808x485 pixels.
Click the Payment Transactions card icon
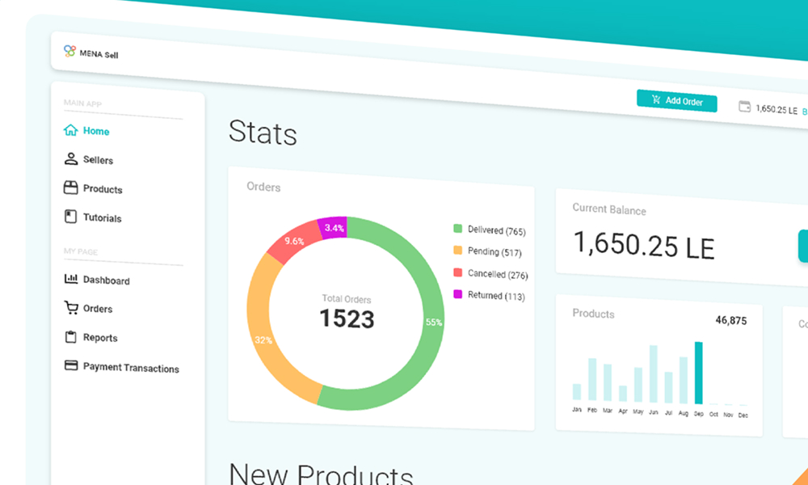pyautogui.click(x=70, y=365)
